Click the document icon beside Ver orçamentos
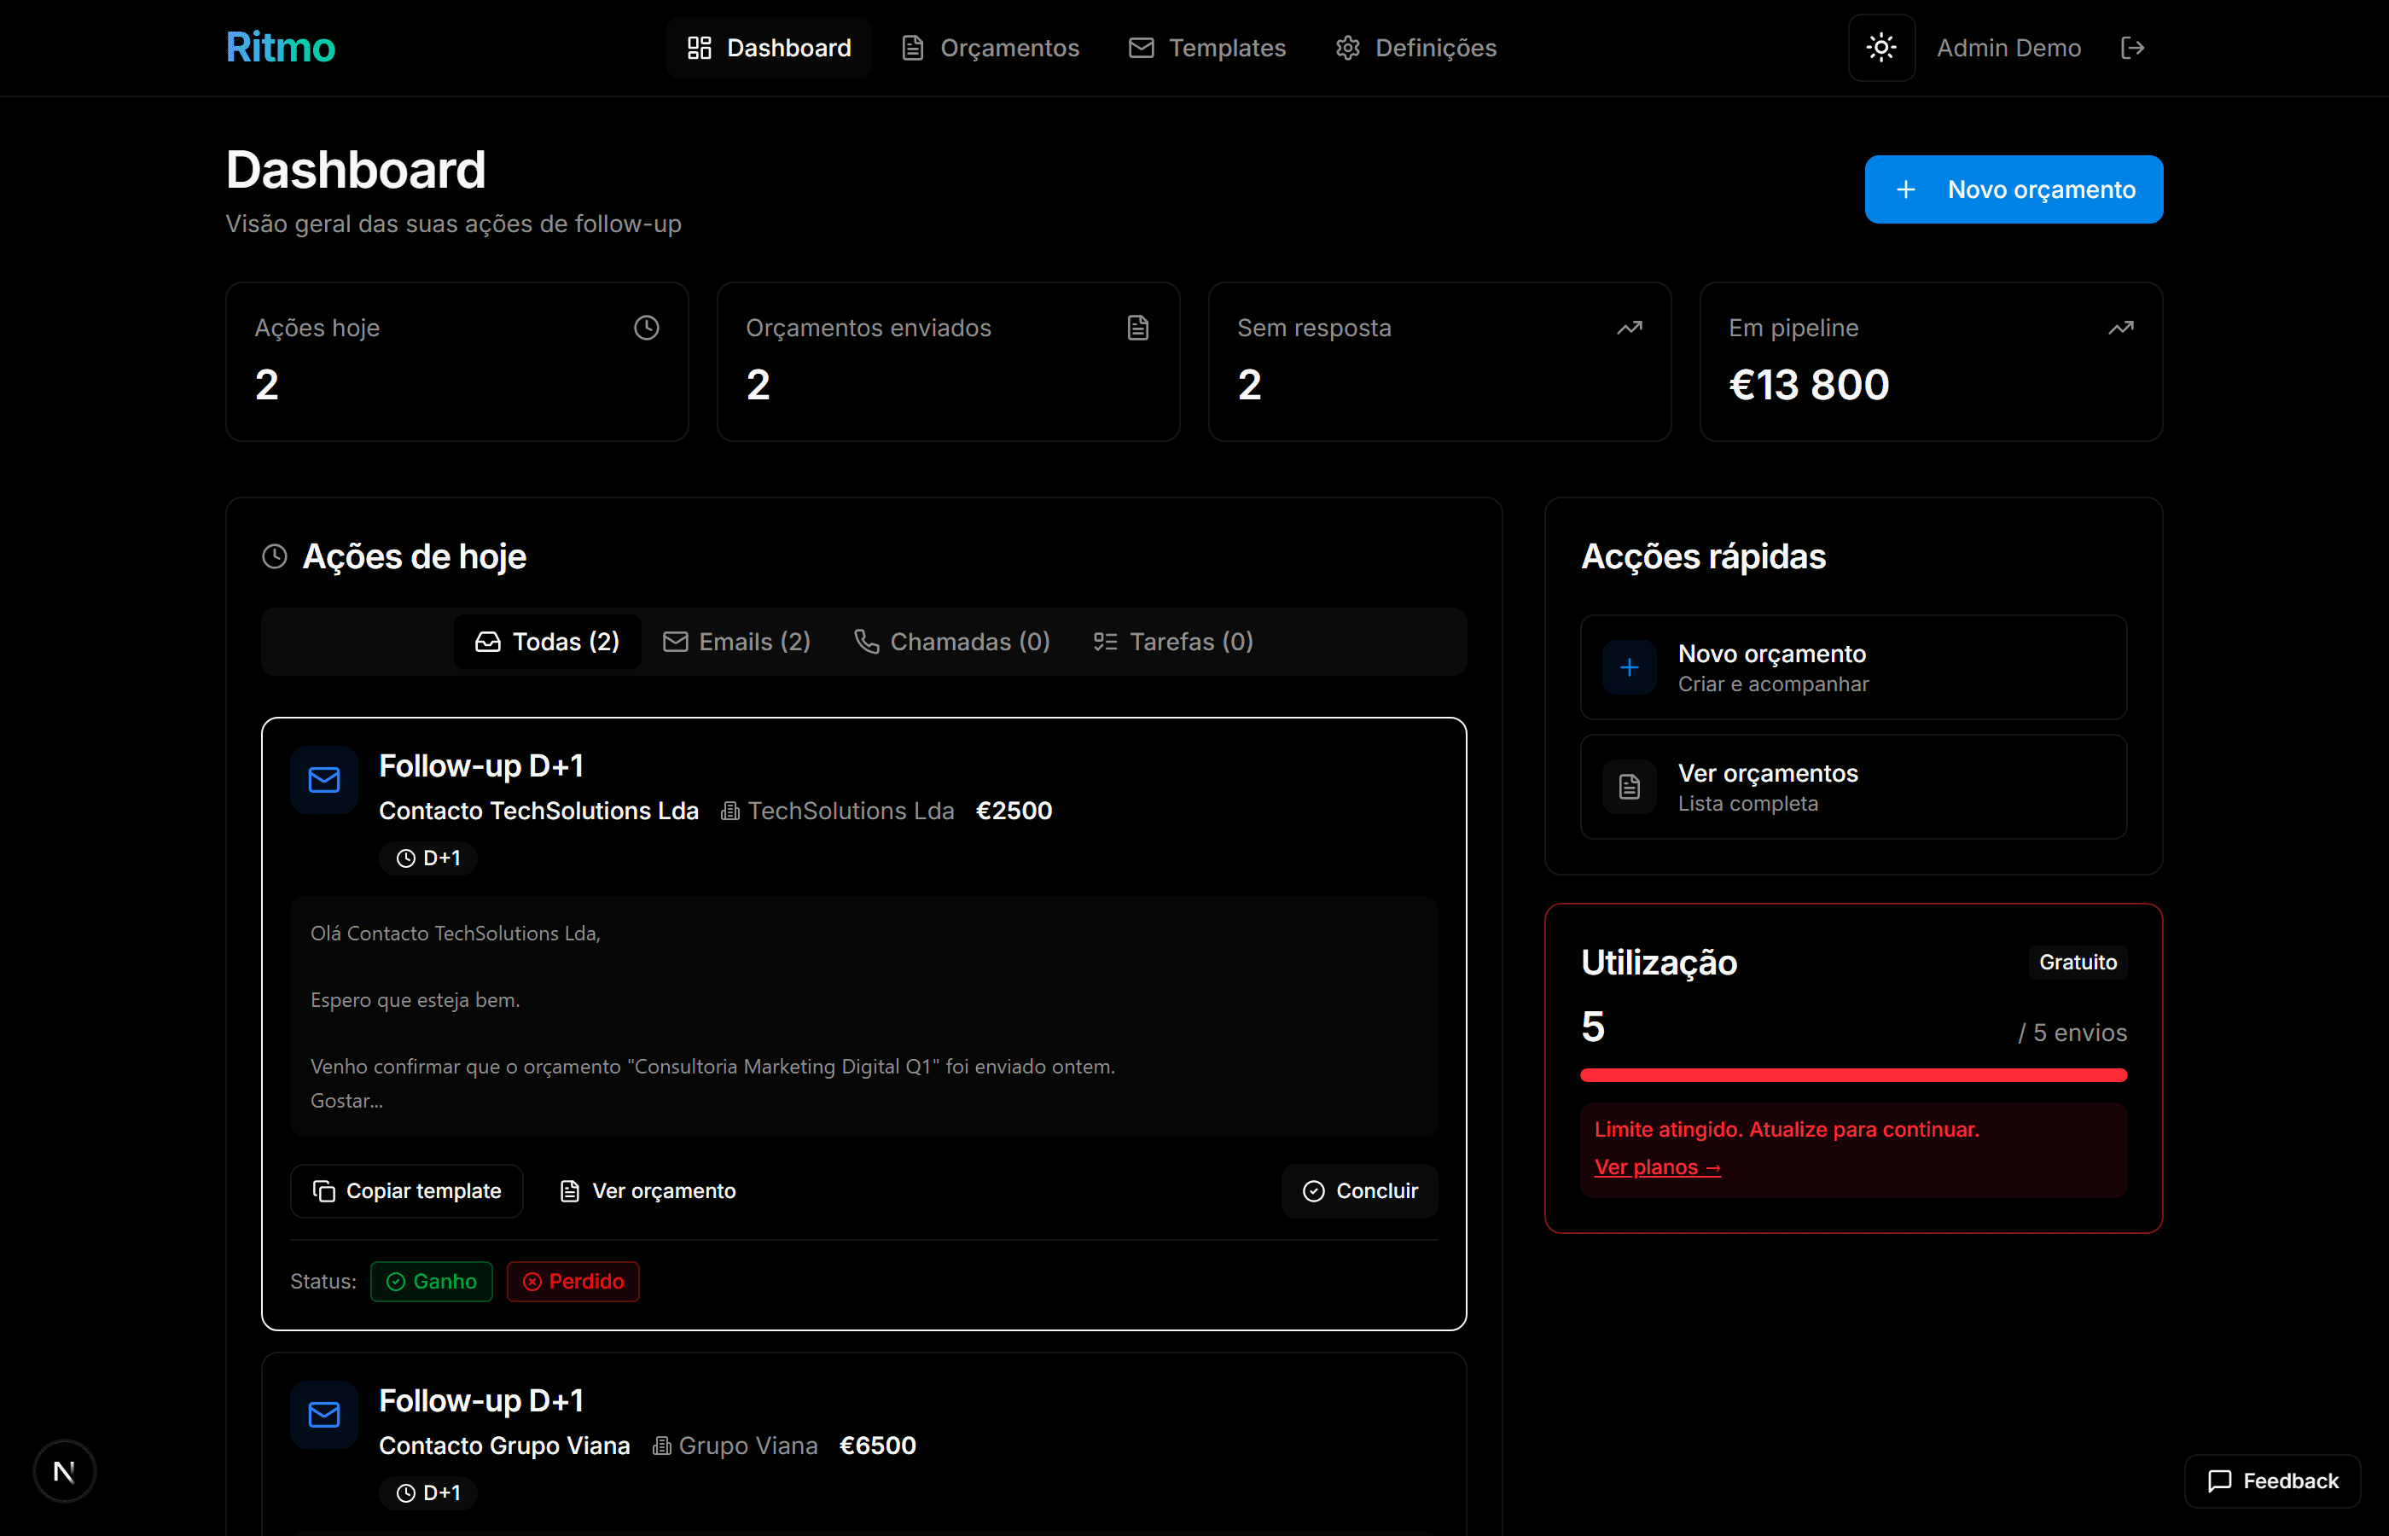This screenshot has width=2389, height=1536. coord(1630,787)
